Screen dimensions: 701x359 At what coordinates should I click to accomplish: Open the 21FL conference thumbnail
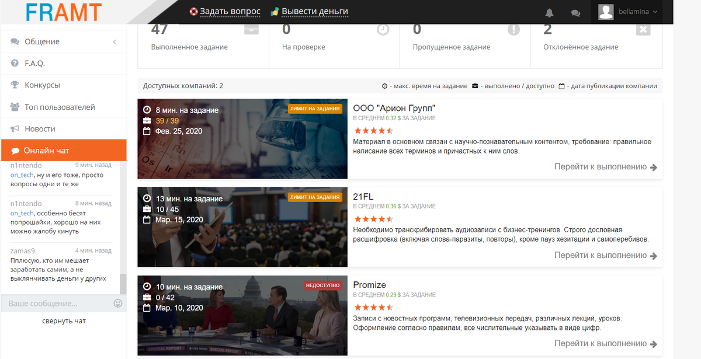pos(242,227)
